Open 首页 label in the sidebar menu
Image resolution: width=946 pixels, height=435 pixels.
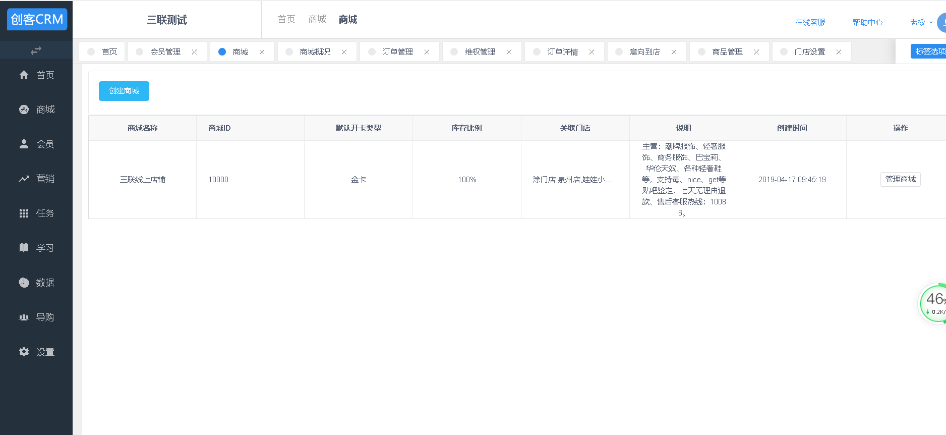45,75
